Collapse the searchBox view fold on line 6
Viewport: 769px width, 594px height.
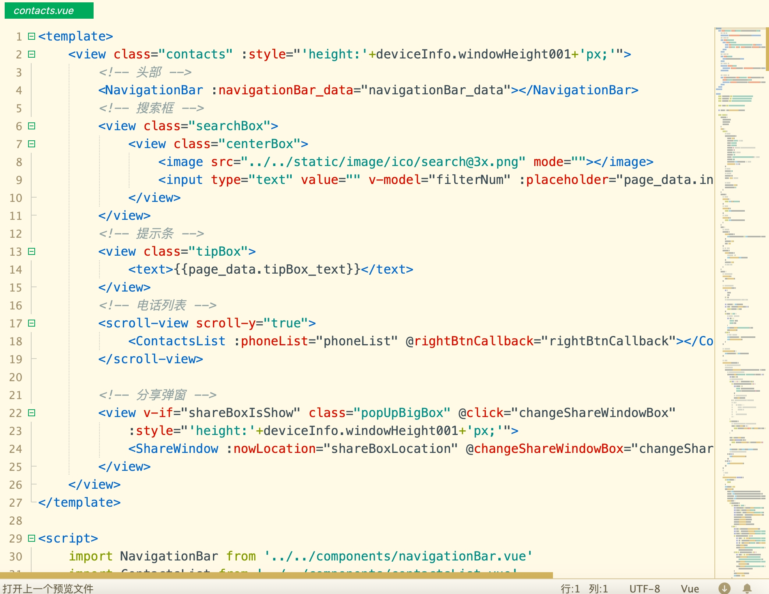tap(32, 126)
